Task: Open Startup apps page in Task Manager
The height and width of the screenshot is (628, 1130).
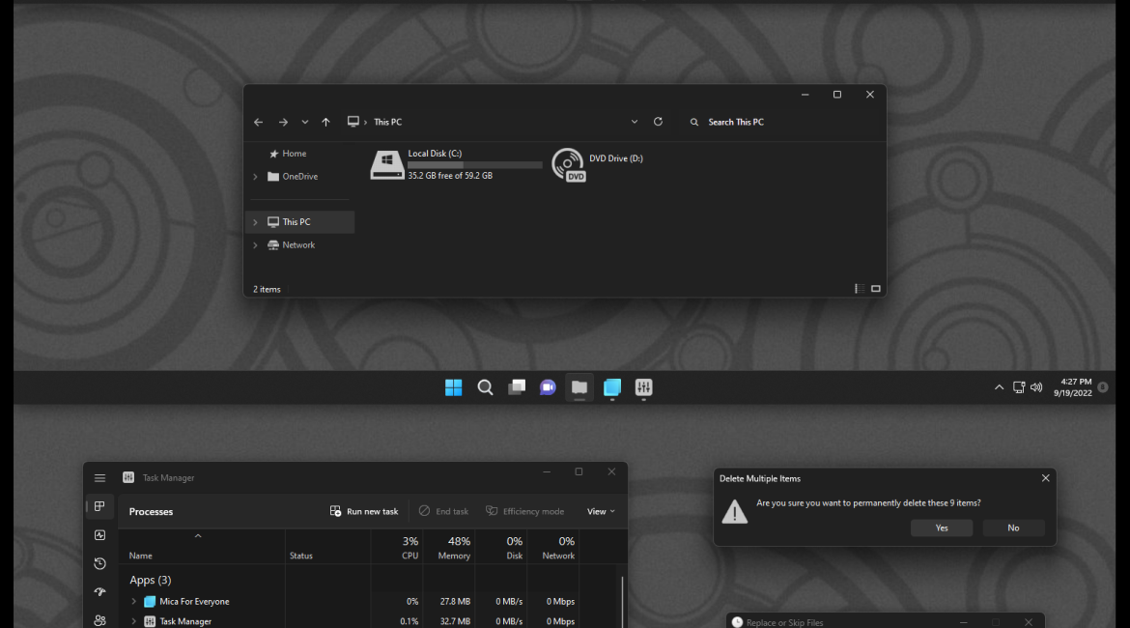Action: [99, 592]
